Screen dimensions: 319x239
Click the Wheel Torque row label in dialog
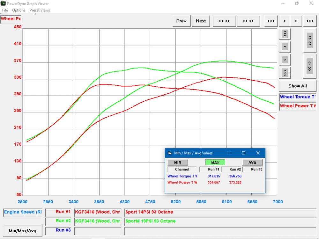(182, 176)
